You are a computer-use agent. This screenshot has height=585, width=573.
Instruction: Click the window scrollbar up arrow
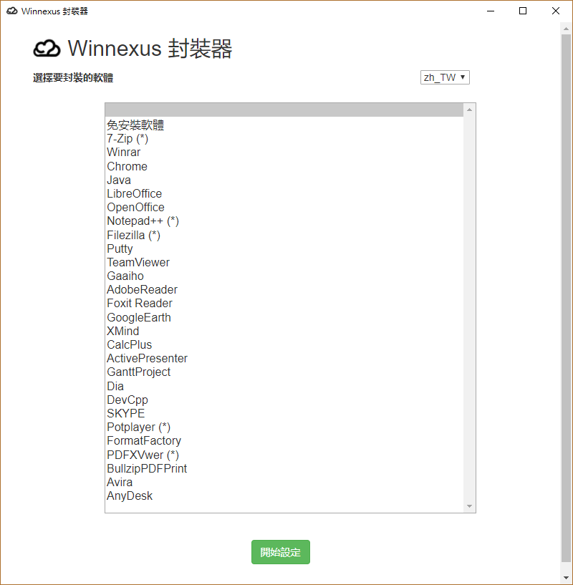point(566,29)
